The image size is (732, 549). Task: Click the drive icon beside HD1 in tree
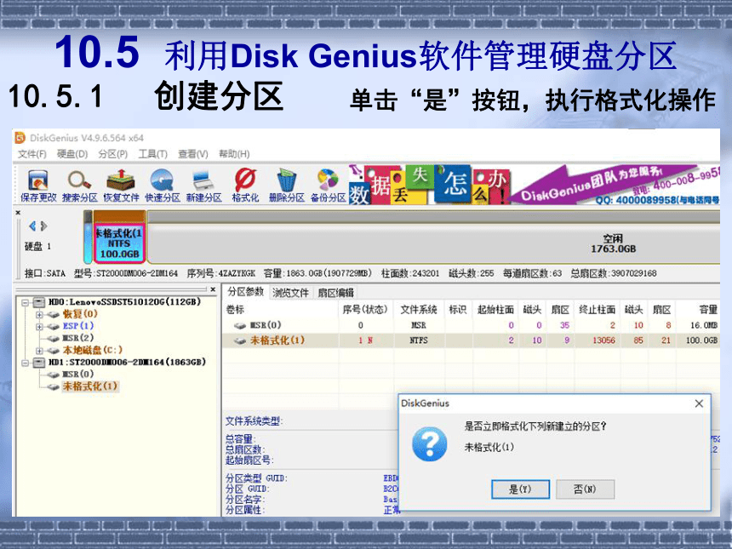click(x=39, y=363)
